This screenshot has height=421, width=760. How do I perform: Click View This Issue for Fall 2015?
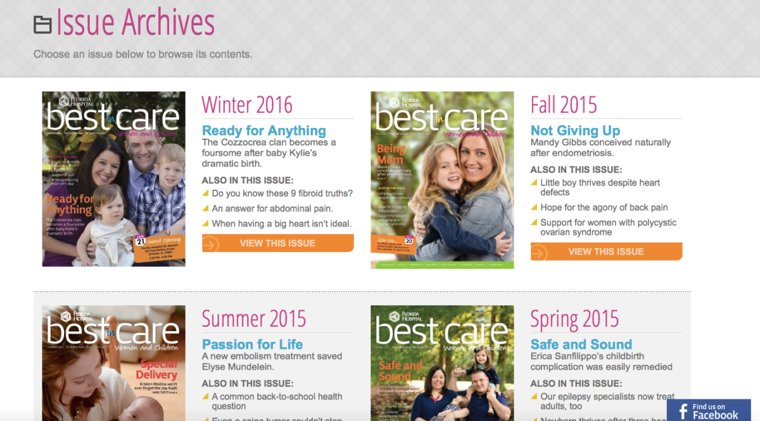click(607, 251)
